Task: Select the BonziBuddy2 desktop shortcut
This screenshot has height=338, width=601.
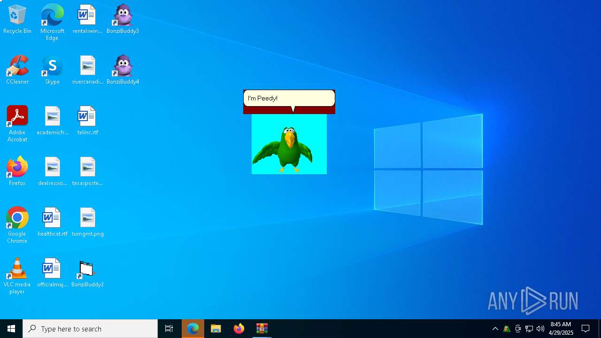Action: [87, 273]
